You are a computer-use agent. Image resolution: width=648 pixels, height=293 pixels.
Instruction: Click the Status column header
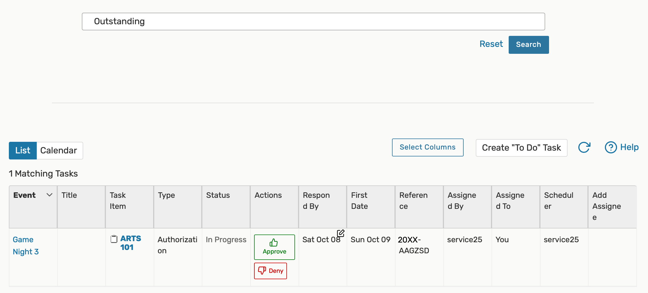click(x=218, y=195)
